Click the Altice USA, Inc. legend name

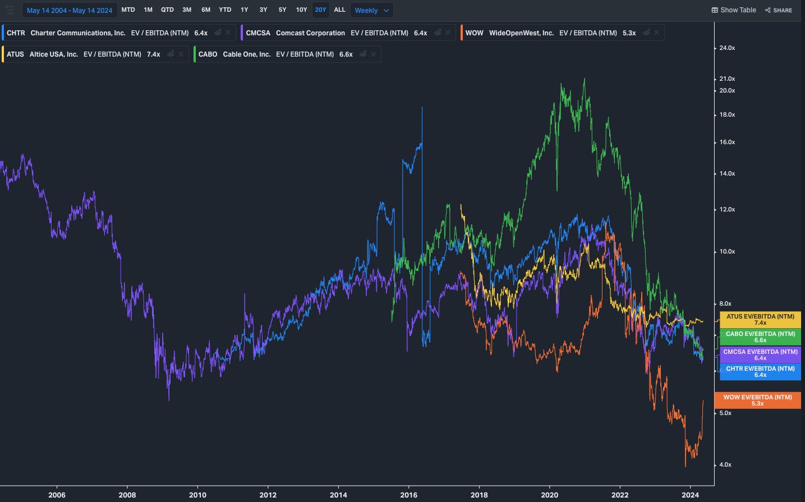[x=54, y=54]
